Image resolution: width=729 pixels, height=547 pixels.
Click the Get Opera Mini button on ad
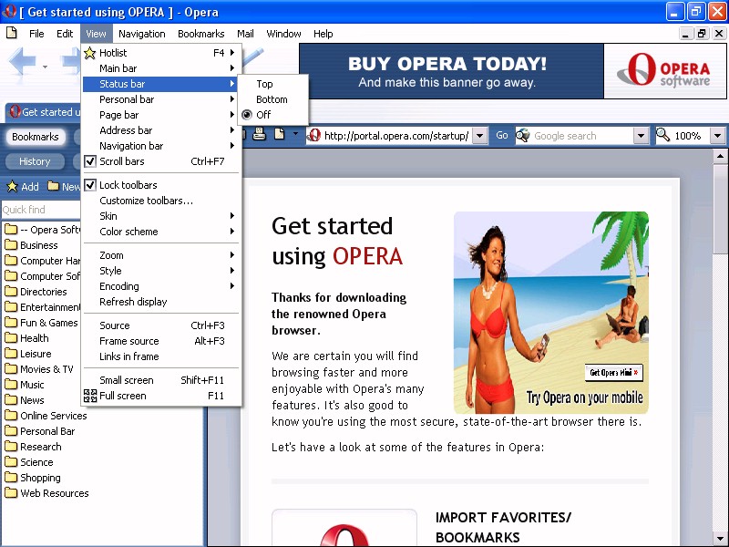pos(614,372)
